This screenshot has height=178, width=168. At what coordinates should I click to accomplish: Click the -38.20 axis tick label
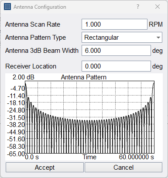tap(16, 125)
